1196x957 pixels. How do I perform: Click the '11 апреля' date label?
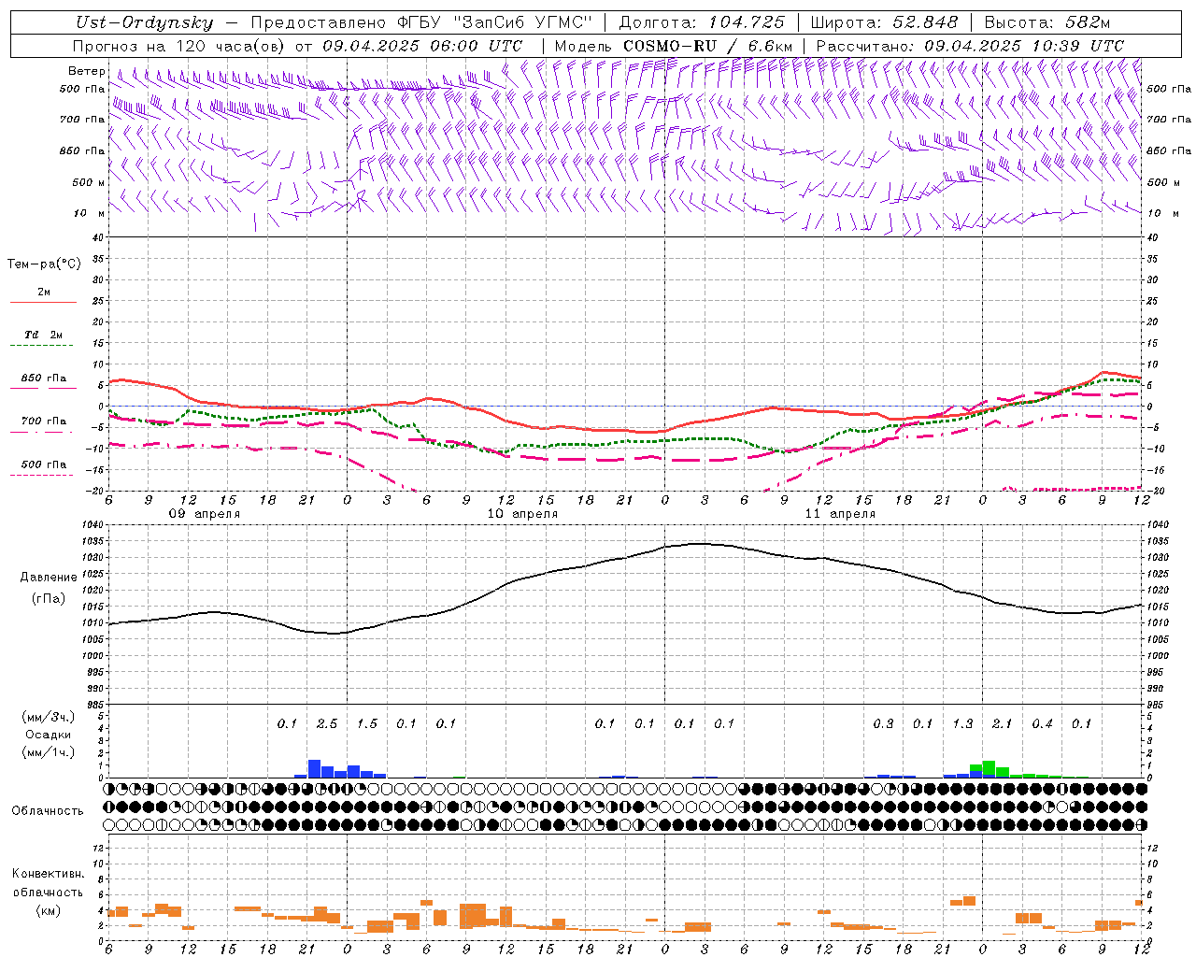pos(840,514)
